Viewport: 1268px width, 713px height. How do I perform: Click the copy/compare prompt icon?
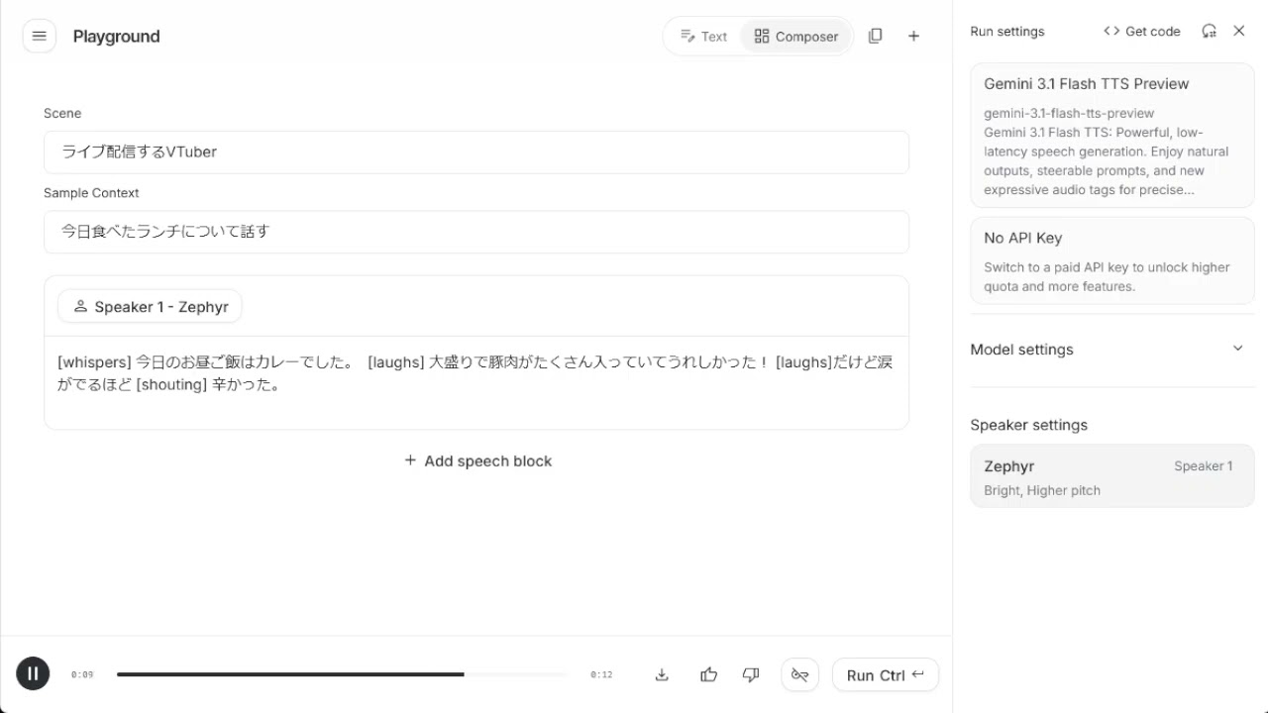click(875, 37)
